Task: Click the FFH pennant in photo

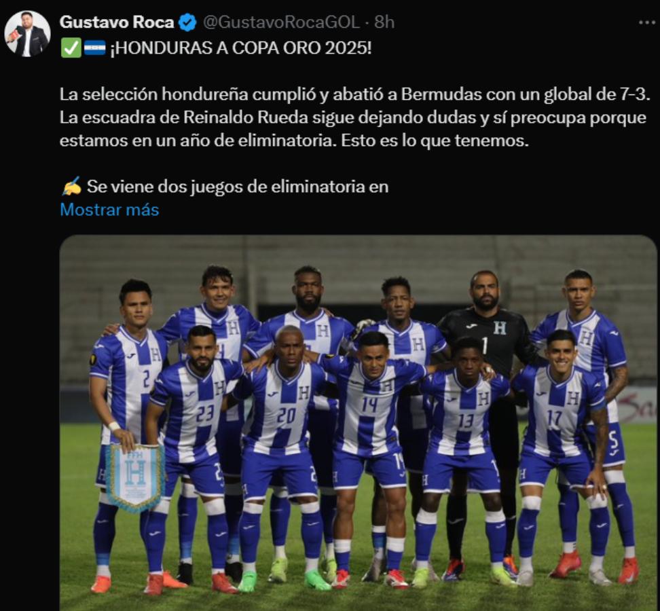Action: pyautogui.click(x=134, y=478)
